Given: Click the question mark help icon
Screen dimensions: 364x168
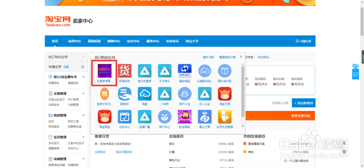Looking at the screenshot, I should tap(344, 152).
